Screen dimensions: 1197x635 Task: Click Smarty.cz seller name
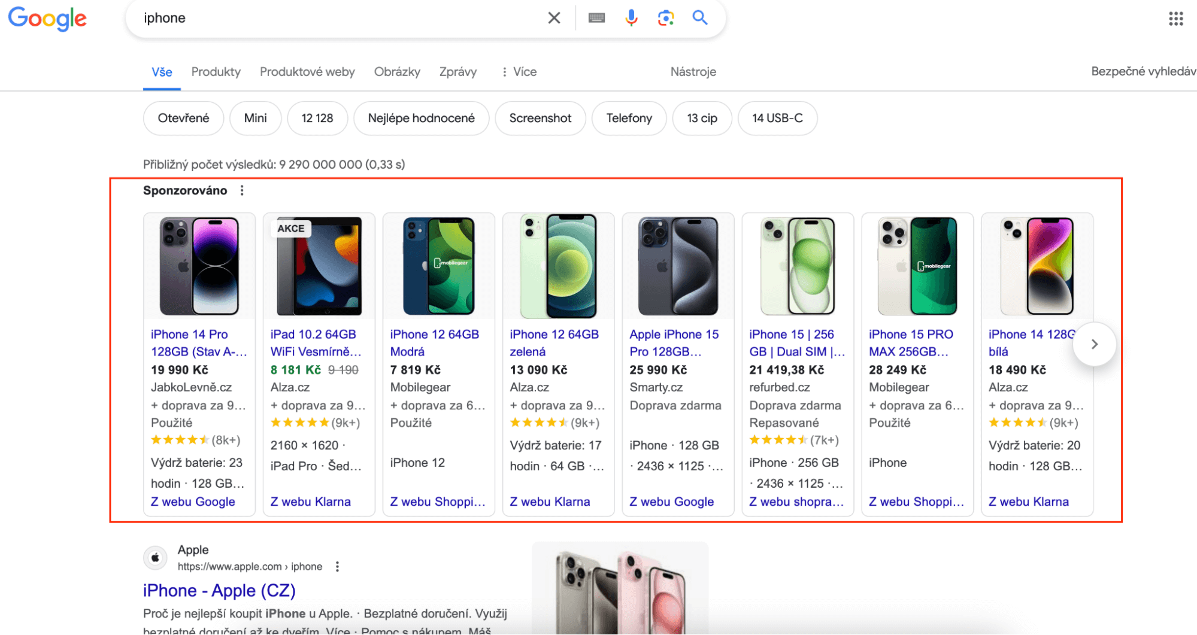(656, 387)
